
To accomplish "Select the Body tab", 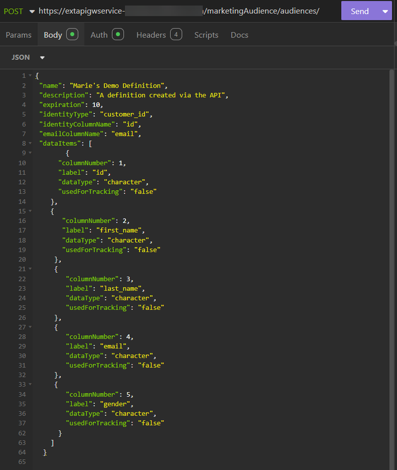I will pos(61,35).
